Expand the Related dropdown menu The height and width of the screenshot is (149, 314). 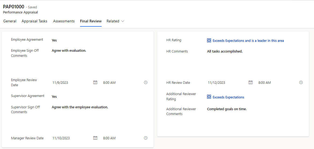click(x=115, y=21)
